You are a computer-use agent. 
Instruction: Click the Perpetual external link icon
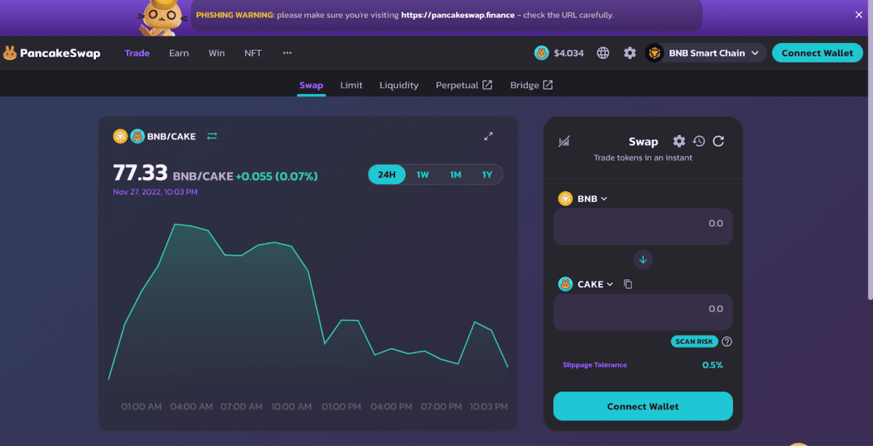point(487,85)
